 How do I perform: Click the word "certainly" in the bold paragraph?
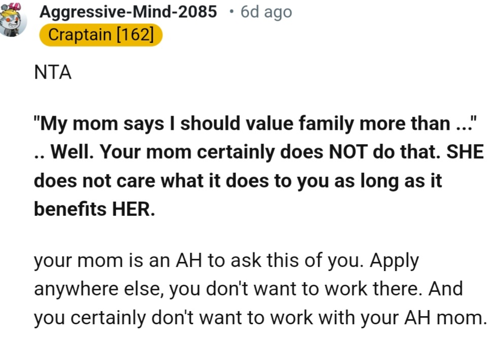coord(236,152)
